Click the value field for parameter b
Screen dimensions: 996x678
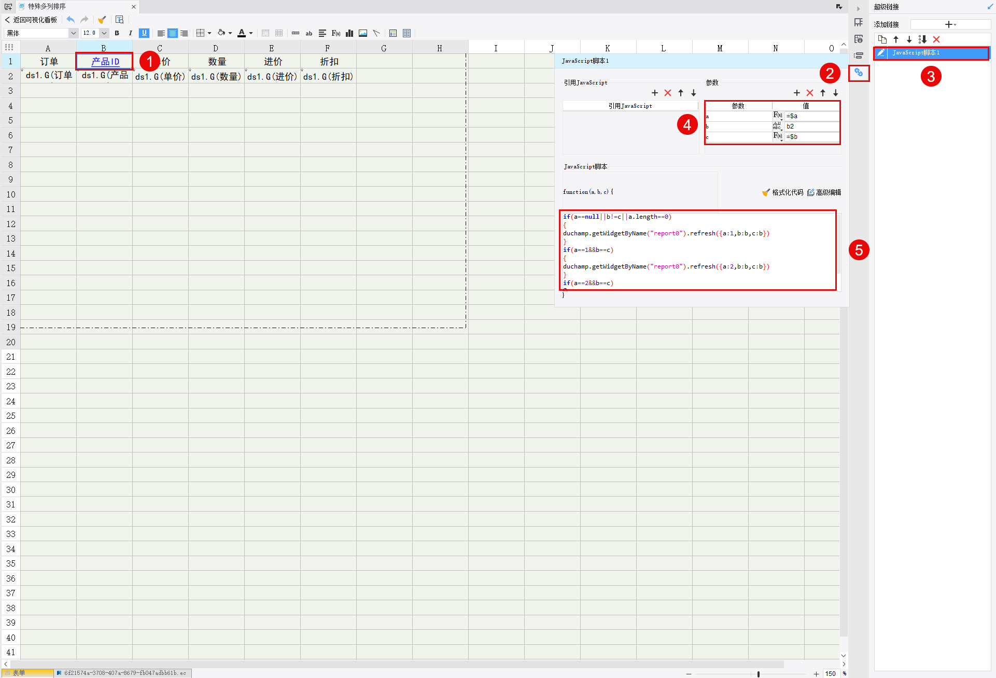click(811, 126)
